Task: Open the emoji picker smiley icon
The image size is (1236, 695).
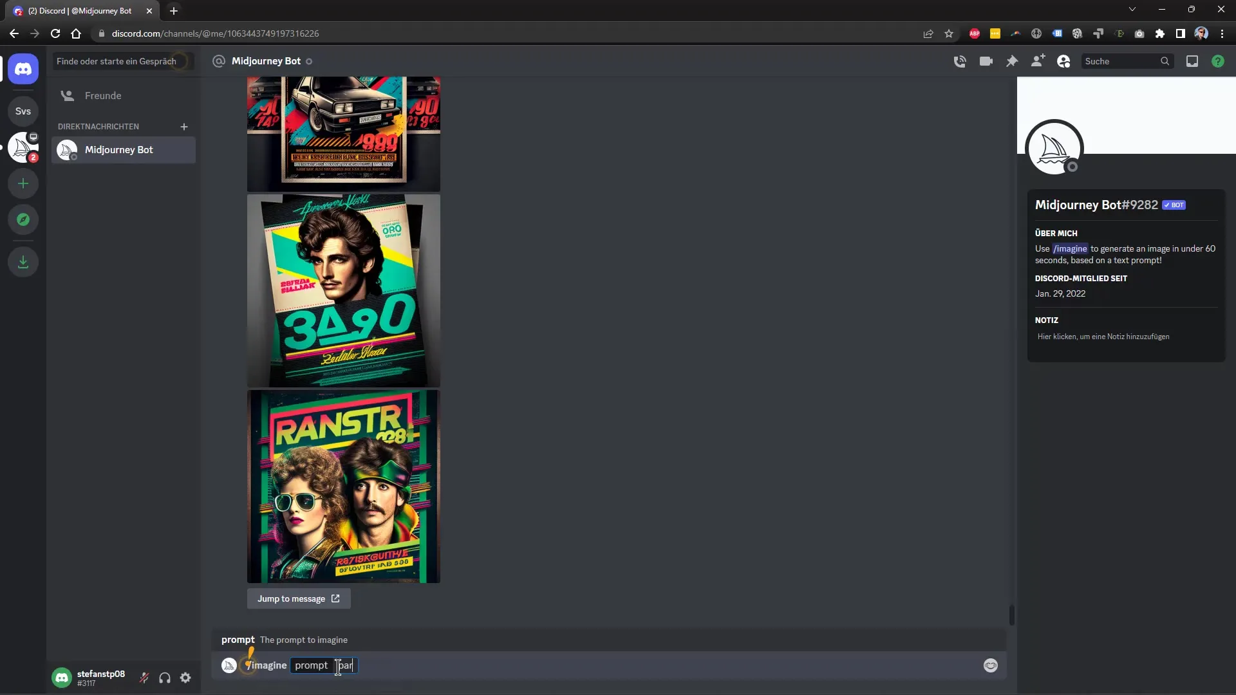Action: (991, 665)
